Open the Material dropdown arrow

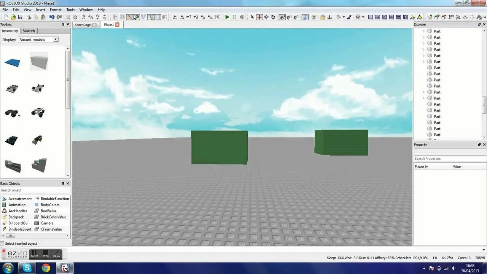pyautogui.click(x=363, y=17)
